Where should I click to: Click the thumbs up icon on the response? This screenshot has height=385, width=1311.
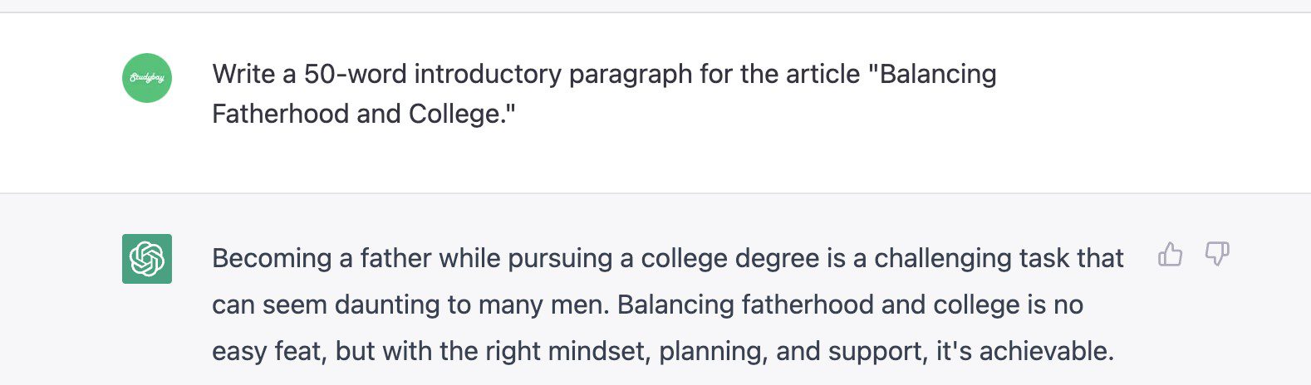tap(1170, 254)
